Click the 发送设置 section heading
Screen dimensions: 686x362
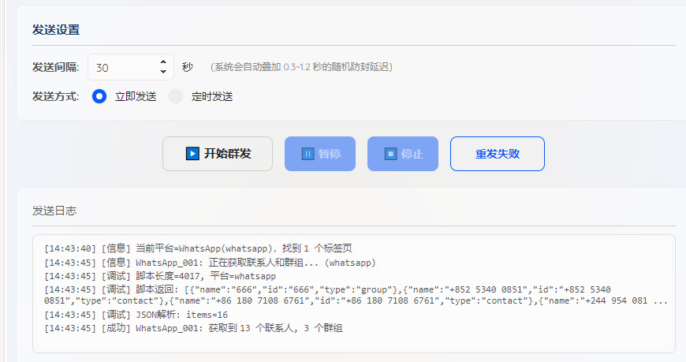55,30
